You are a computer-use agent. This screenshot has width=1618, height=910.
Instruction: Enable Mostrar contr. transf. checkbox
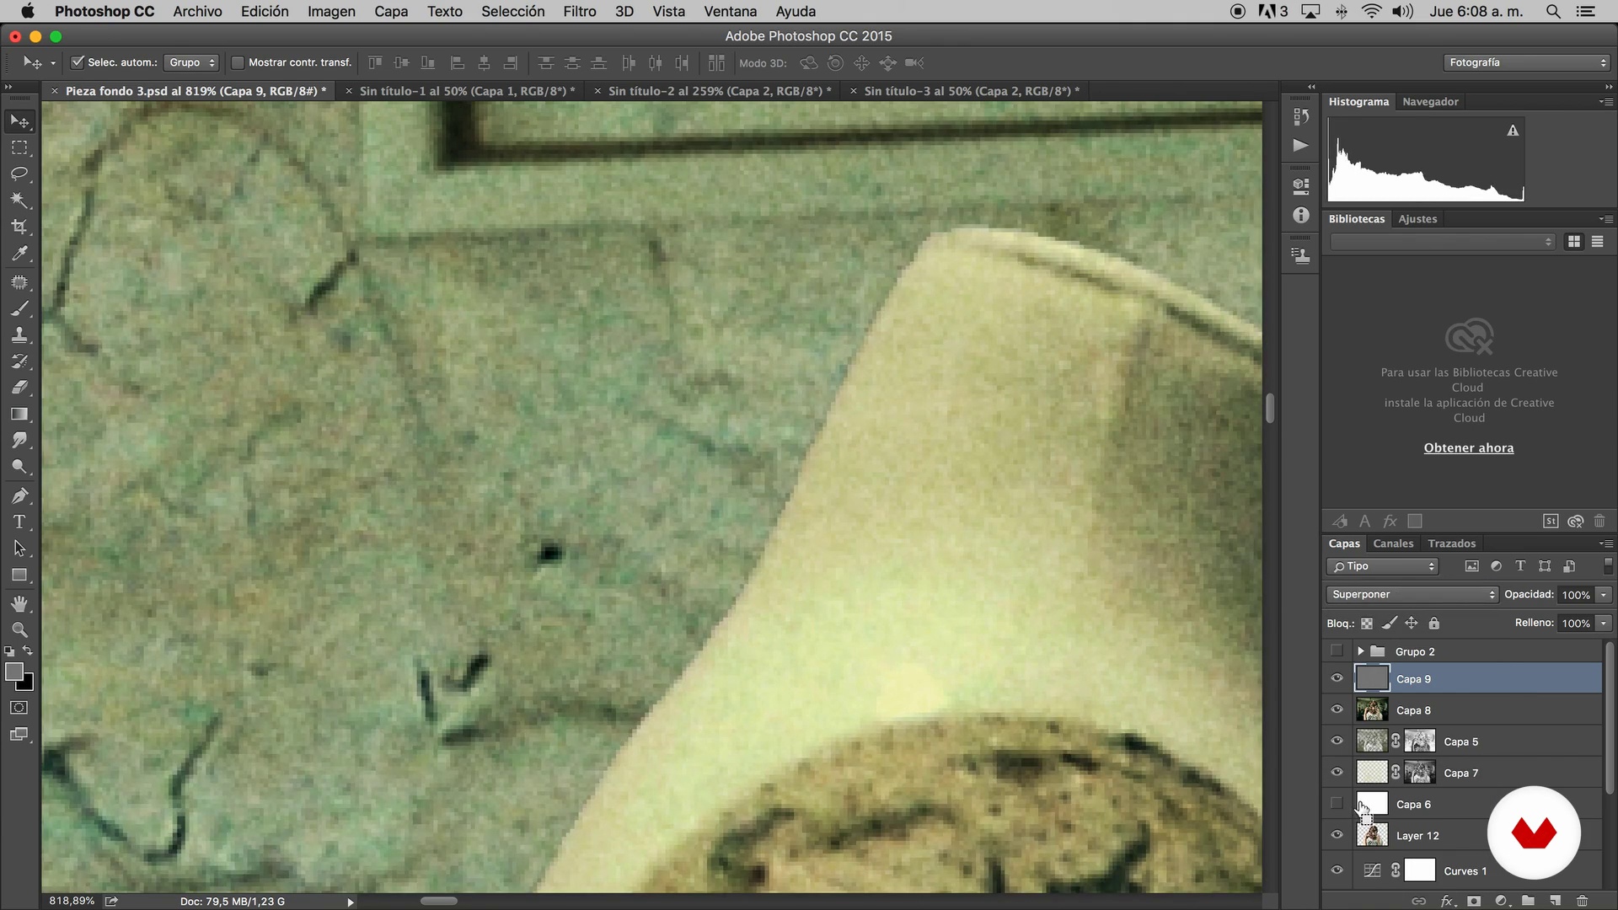click(x=238, y=62)
